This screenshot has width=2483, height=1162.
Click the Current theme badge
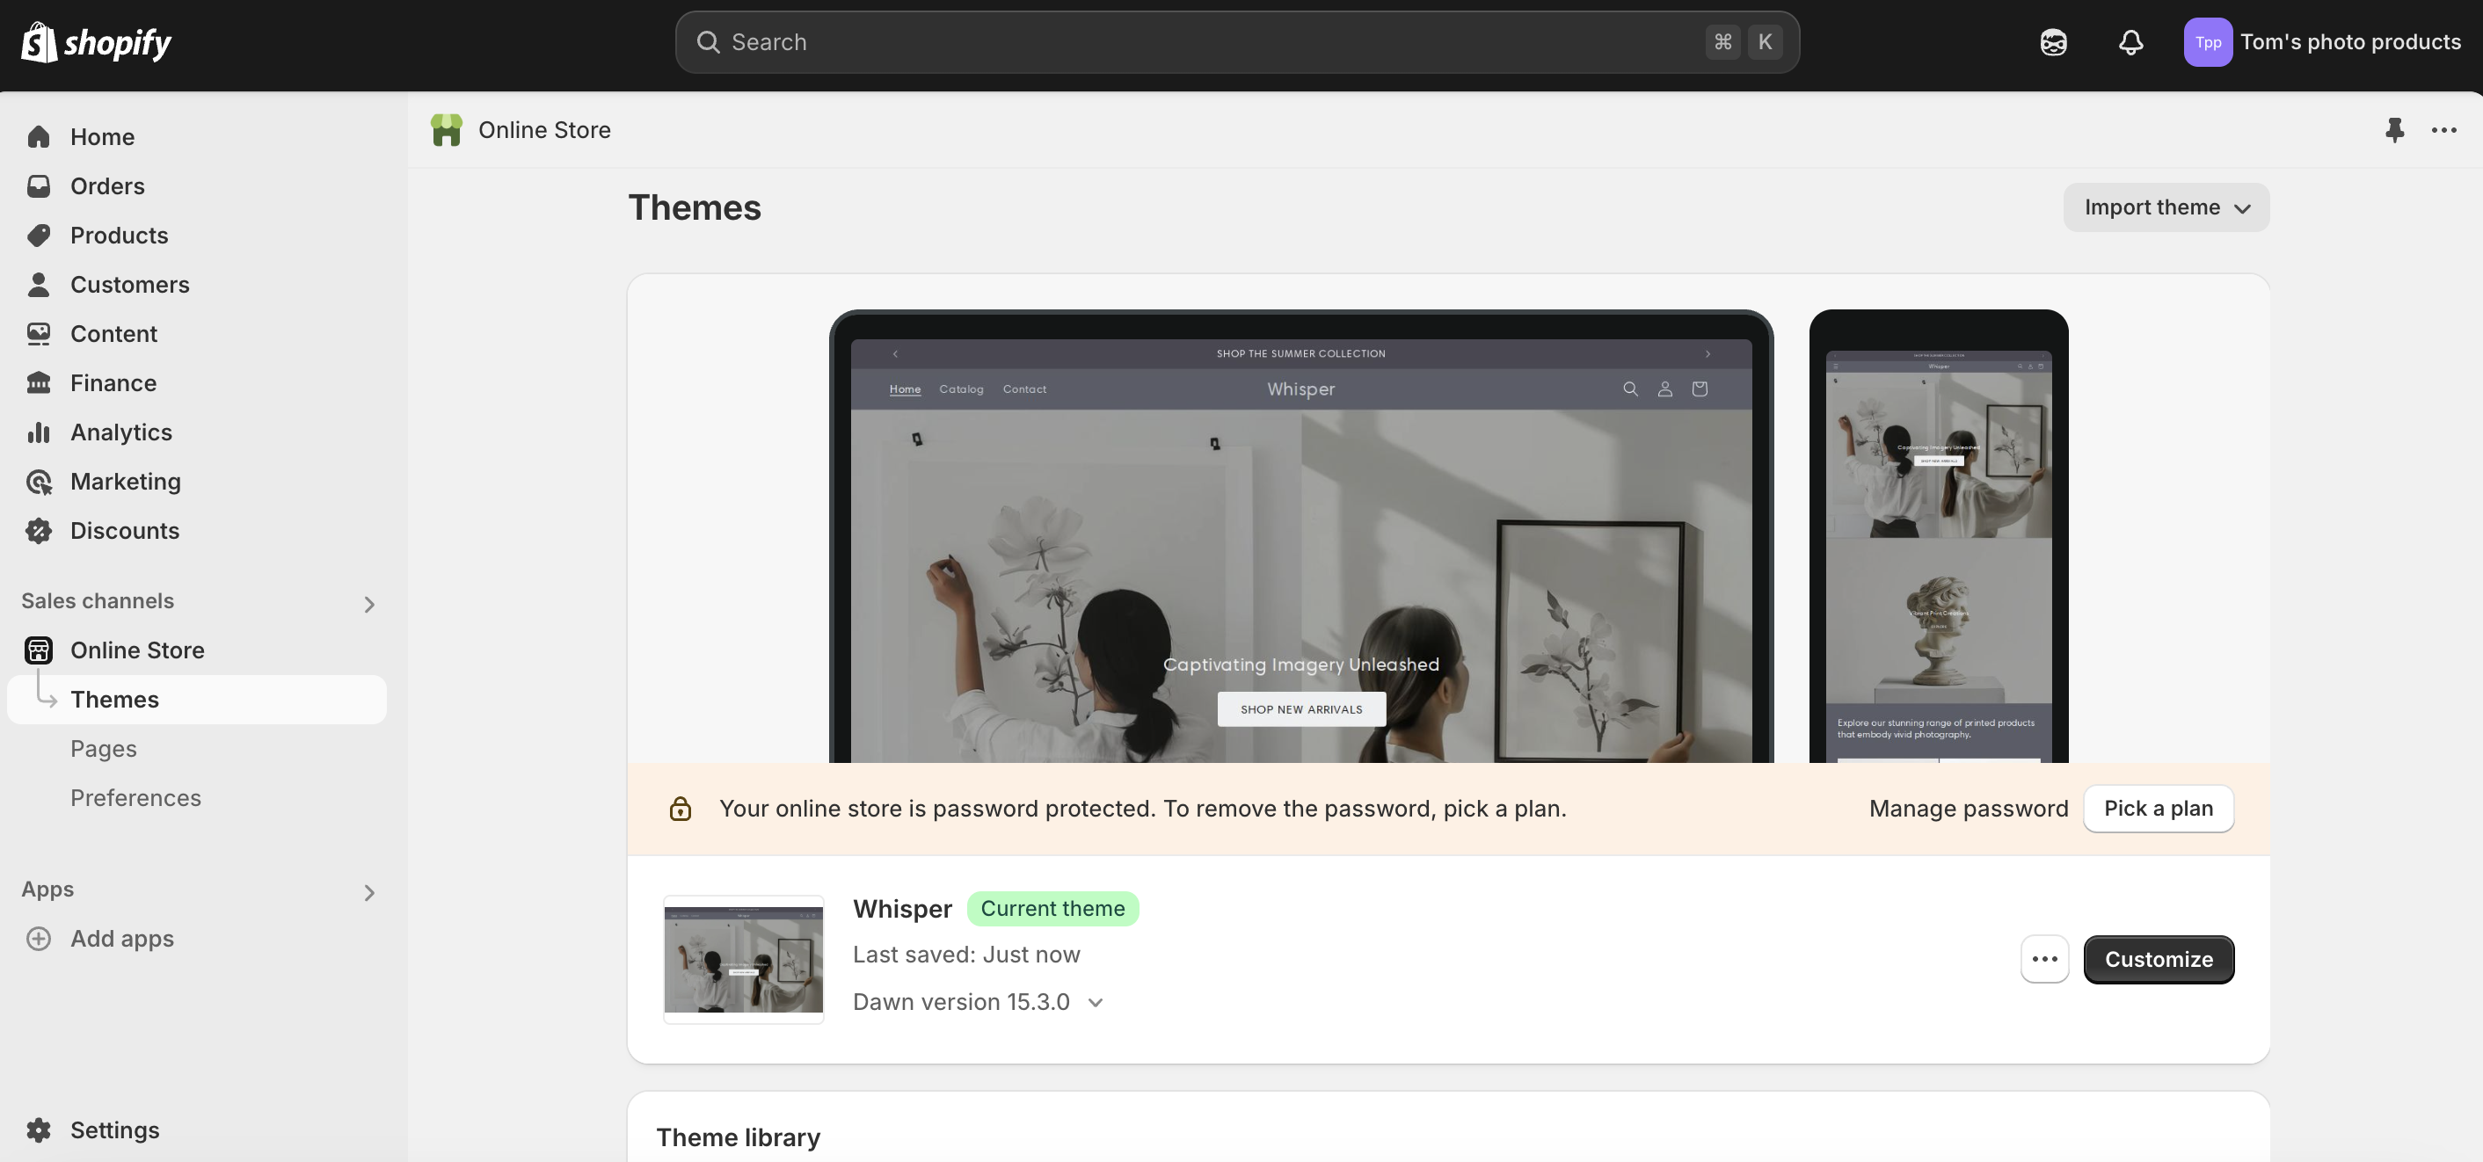coord(1052,909)
